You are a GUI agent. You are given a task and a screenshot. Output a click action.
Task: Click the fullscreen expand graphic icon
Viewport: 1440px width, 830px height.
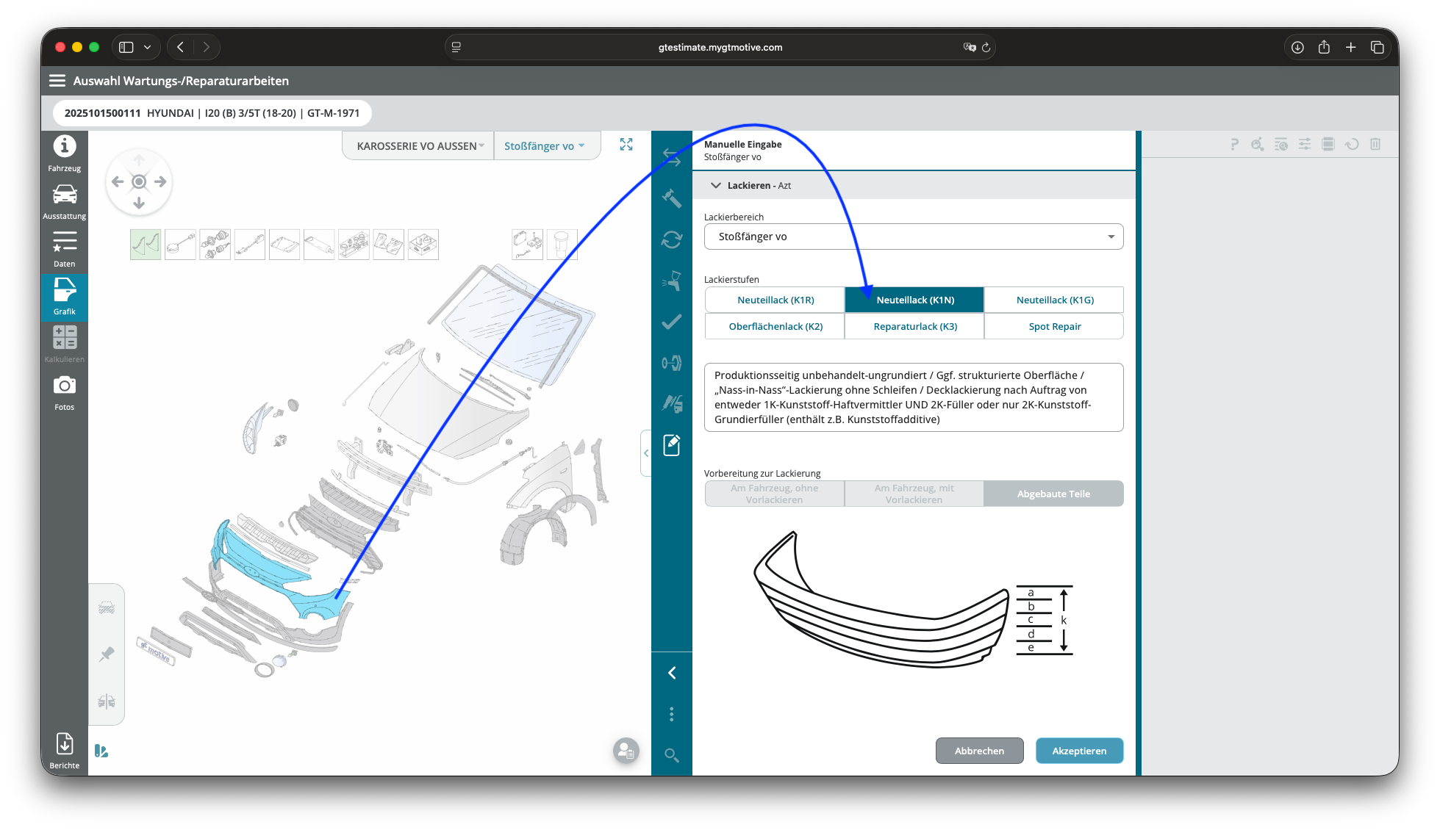pyautogui.click(x=626, y=145)
